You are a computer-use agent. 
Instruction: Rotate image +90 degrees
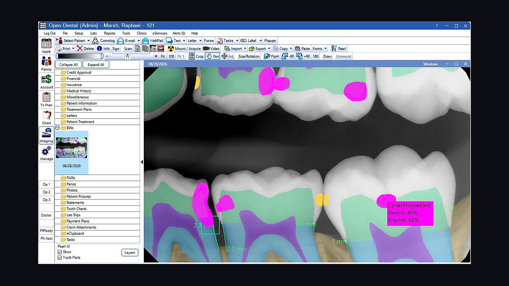[x=304, y=56]
